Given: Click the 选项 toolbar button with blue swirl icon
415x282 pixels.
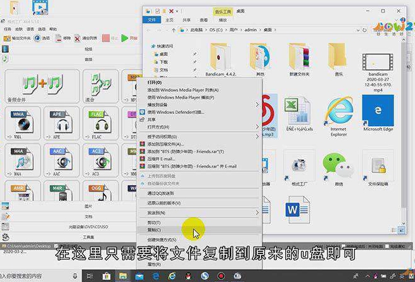Looking at the screenshot, I should pyautogui.click(x=42, y=38).
